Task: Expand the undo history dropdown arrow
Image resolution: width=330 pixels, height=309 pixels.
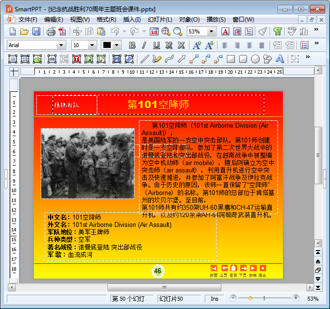Action: point(124,31)
